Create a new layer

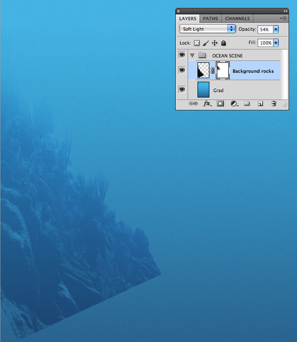click(260, 103)
